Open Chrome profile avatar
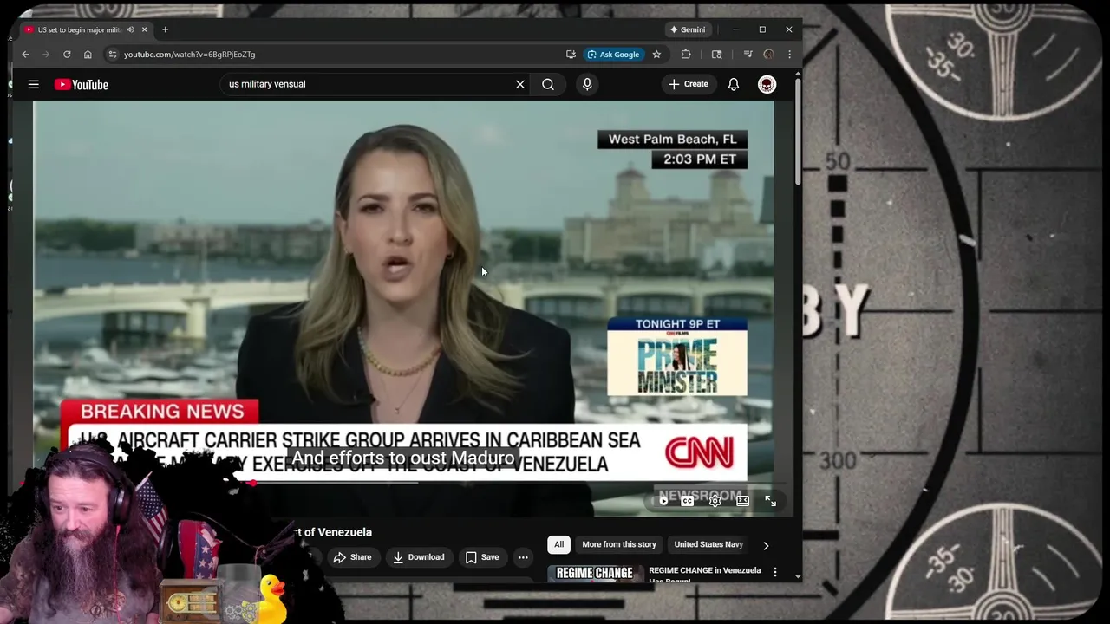This screenshot has height=624, width=1110. point(768,54)
